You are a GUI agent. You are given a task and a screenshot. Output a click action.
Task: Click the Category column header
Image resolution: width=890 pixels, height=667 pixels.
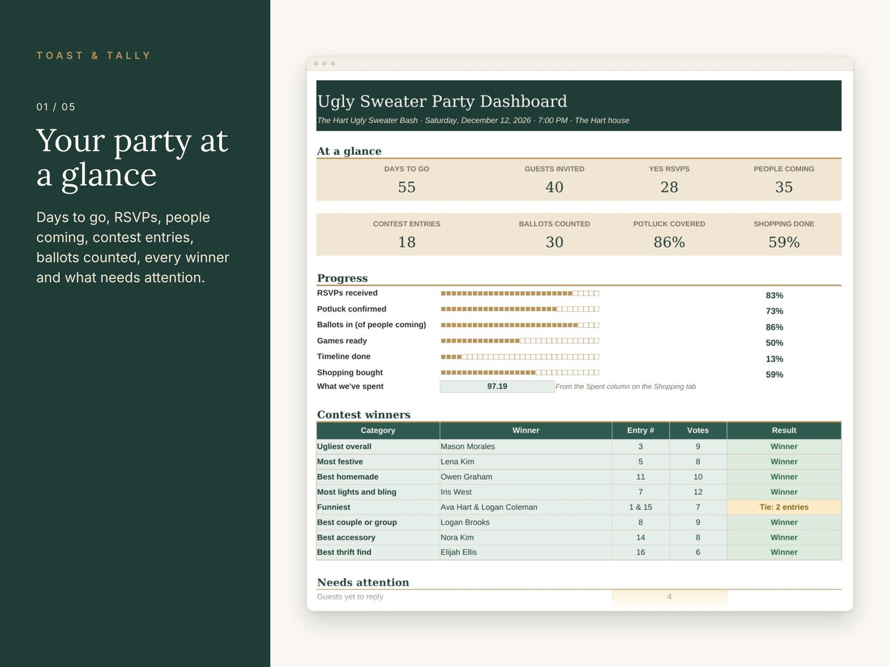click(x=378, y=431)
